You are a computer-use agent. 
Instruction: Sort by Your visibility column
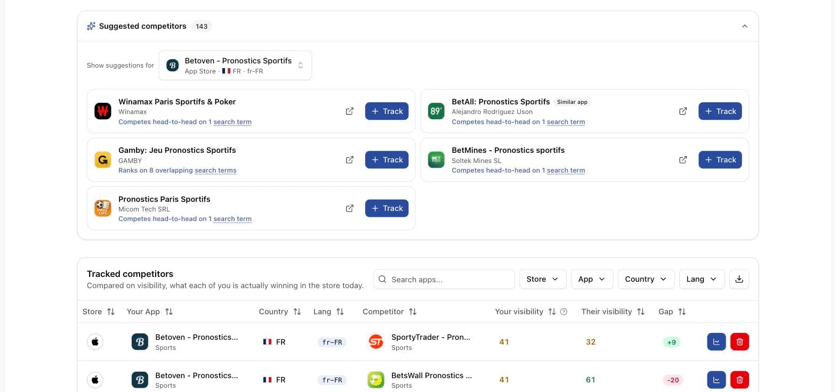click(525, 312)
